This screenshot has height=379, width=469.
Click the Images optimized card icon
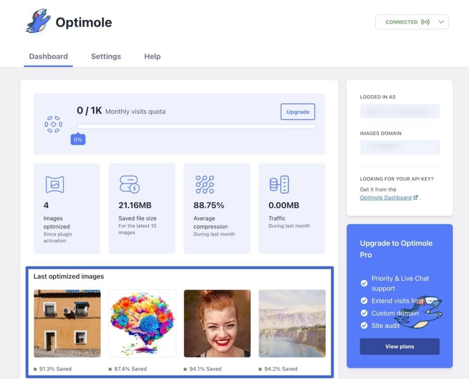[x=55, y=184]
